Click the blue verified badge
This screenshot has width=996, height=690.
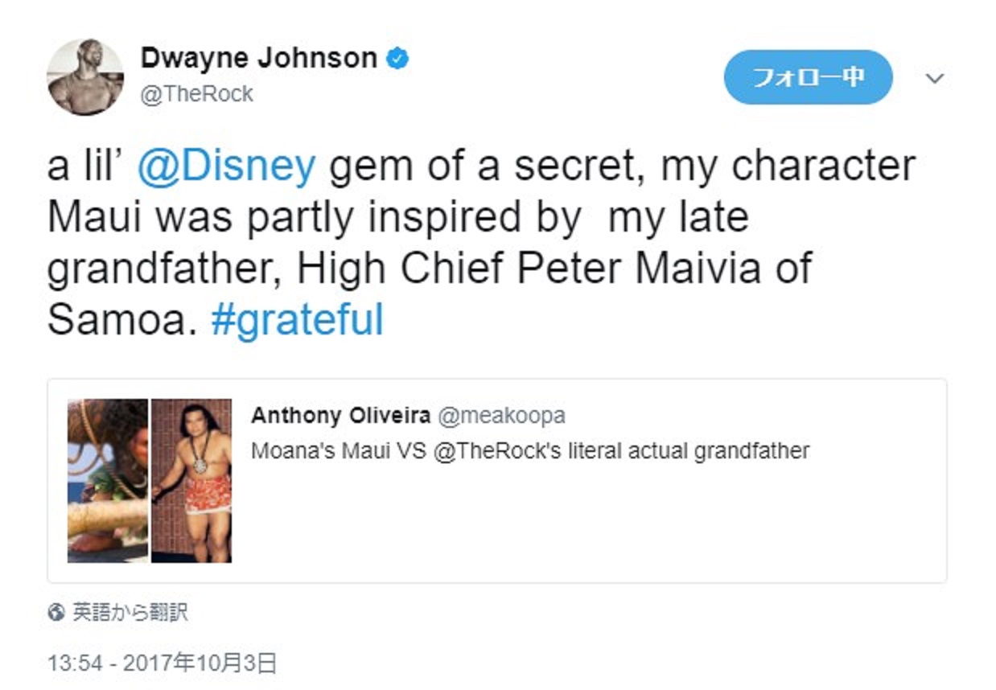[x=398, y=59]
